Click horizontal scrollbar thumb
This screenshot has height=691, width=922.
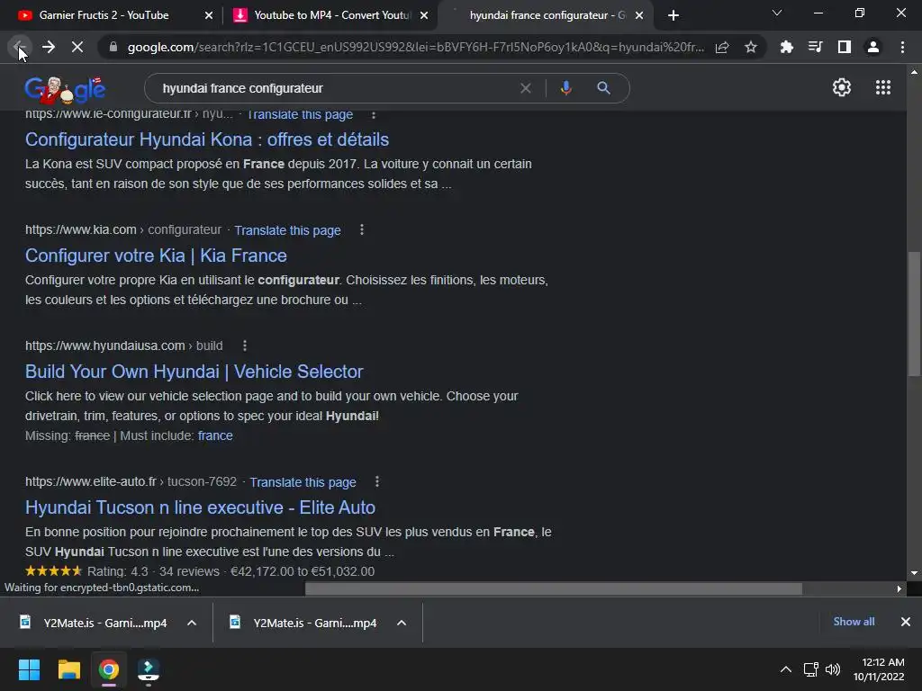tap(554, 588)
